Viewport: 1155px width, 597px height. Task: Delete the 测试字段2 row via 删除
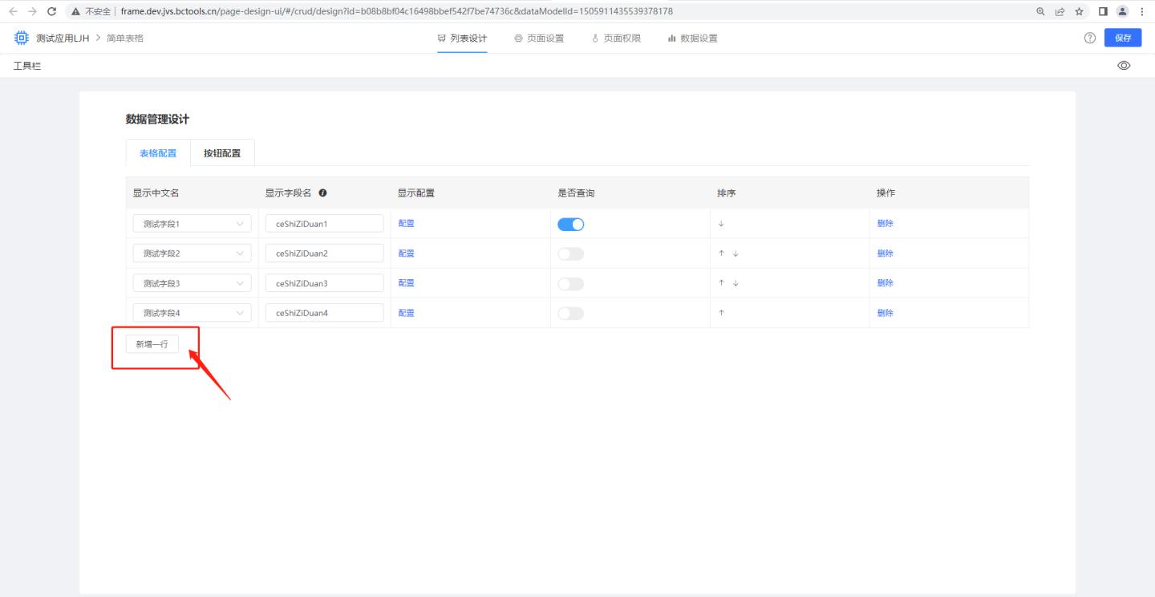[x=885, y=254]
